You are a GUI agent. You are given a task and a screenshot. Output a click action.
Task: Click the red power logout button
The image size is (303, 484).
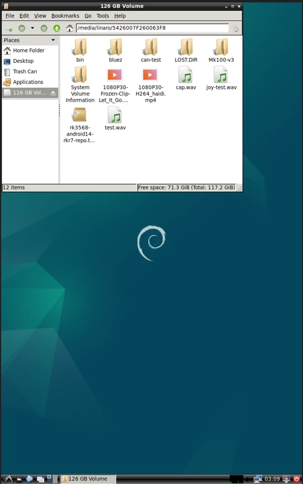coord(296,479)
